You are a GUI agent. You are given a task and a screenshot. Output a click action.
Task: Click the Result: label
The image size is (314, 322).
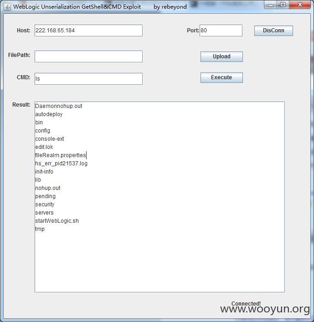tap(21, 105)
